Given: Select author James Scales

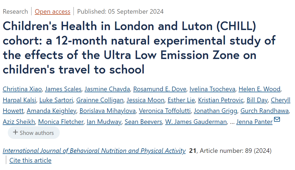Looking at the screenshot, I should click(63, 89).
